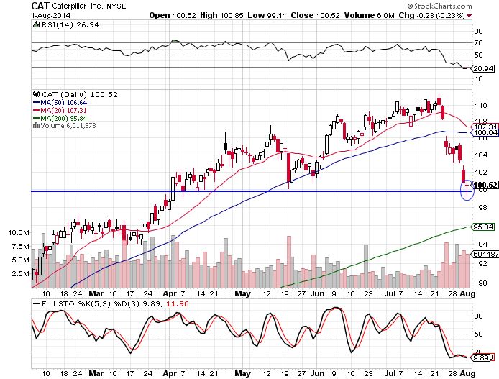Click the High 100.85 value
499x379 pixels.
(x=221, y=15)
